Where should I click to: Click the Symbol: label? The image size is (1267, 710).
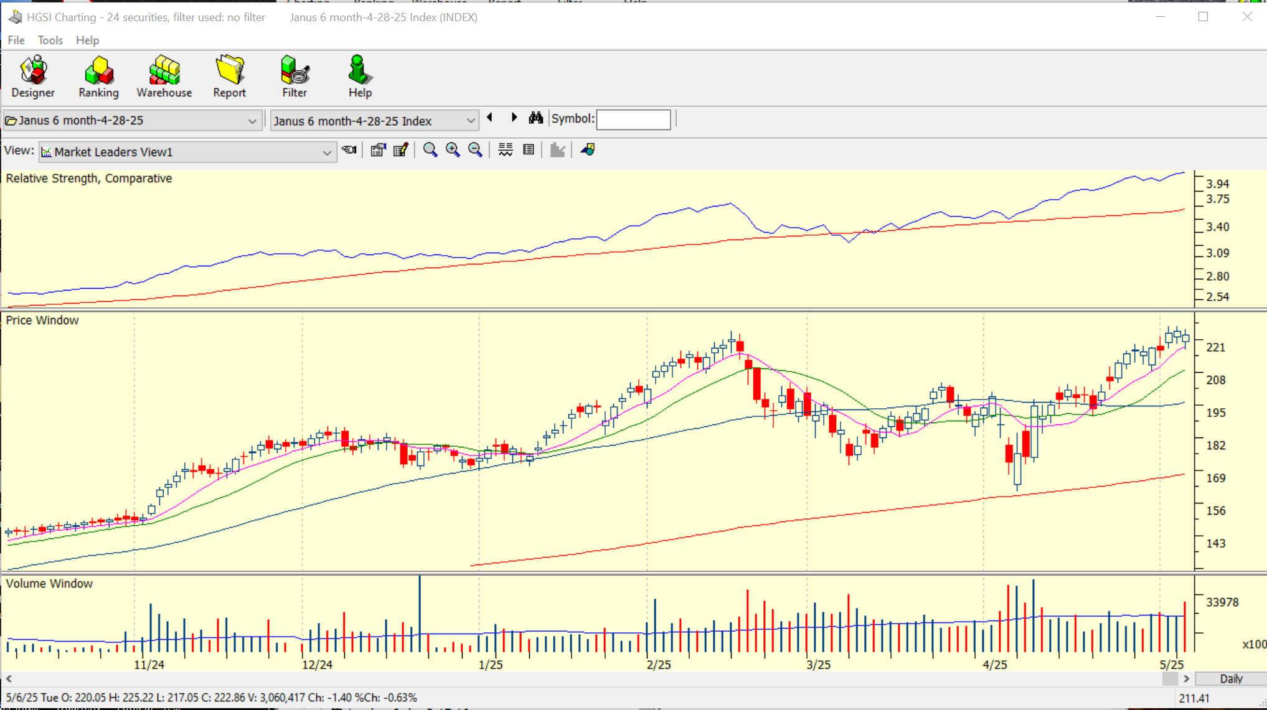click(573, 118)
